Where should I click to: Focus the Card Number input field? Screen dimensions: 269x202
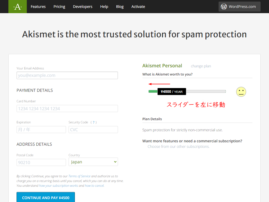pyautogui.click(x=67, y=109)
